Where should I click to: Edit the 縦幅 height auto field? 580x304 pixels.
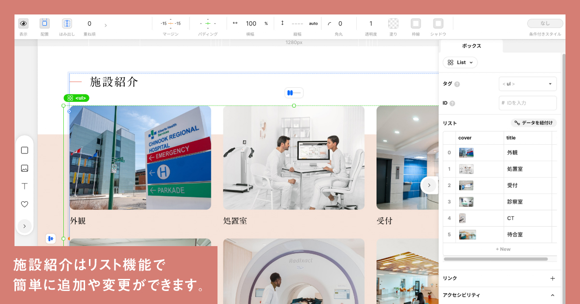tap(304, 23)
